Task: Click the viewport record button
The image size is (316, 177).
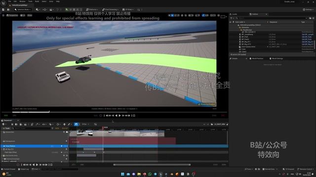Action: (x=101, y=116)
